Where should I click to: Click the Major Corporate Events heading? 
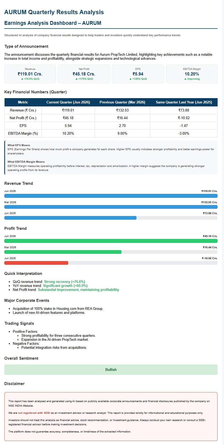point(27,300)
